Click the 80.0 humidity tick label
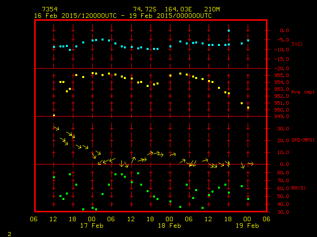Image resolution: width=317 pixels, height=237 pixels. [x=283, y=172]
